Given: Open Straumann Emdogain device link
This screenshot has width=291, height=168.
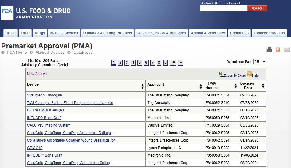Looking at the screenshot, I should click(44, 95).
